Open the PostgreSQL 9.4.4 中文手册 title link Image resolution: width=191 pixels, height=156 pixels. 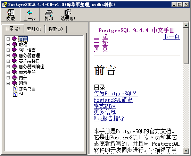pyautogui.click(x=137, y=31)
